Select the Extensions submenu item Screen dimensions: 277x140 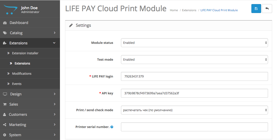pos(30,63)
